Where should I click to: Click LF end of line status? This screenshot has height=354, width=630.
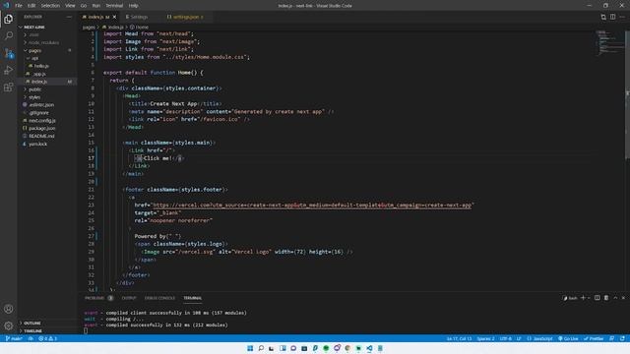519,338
